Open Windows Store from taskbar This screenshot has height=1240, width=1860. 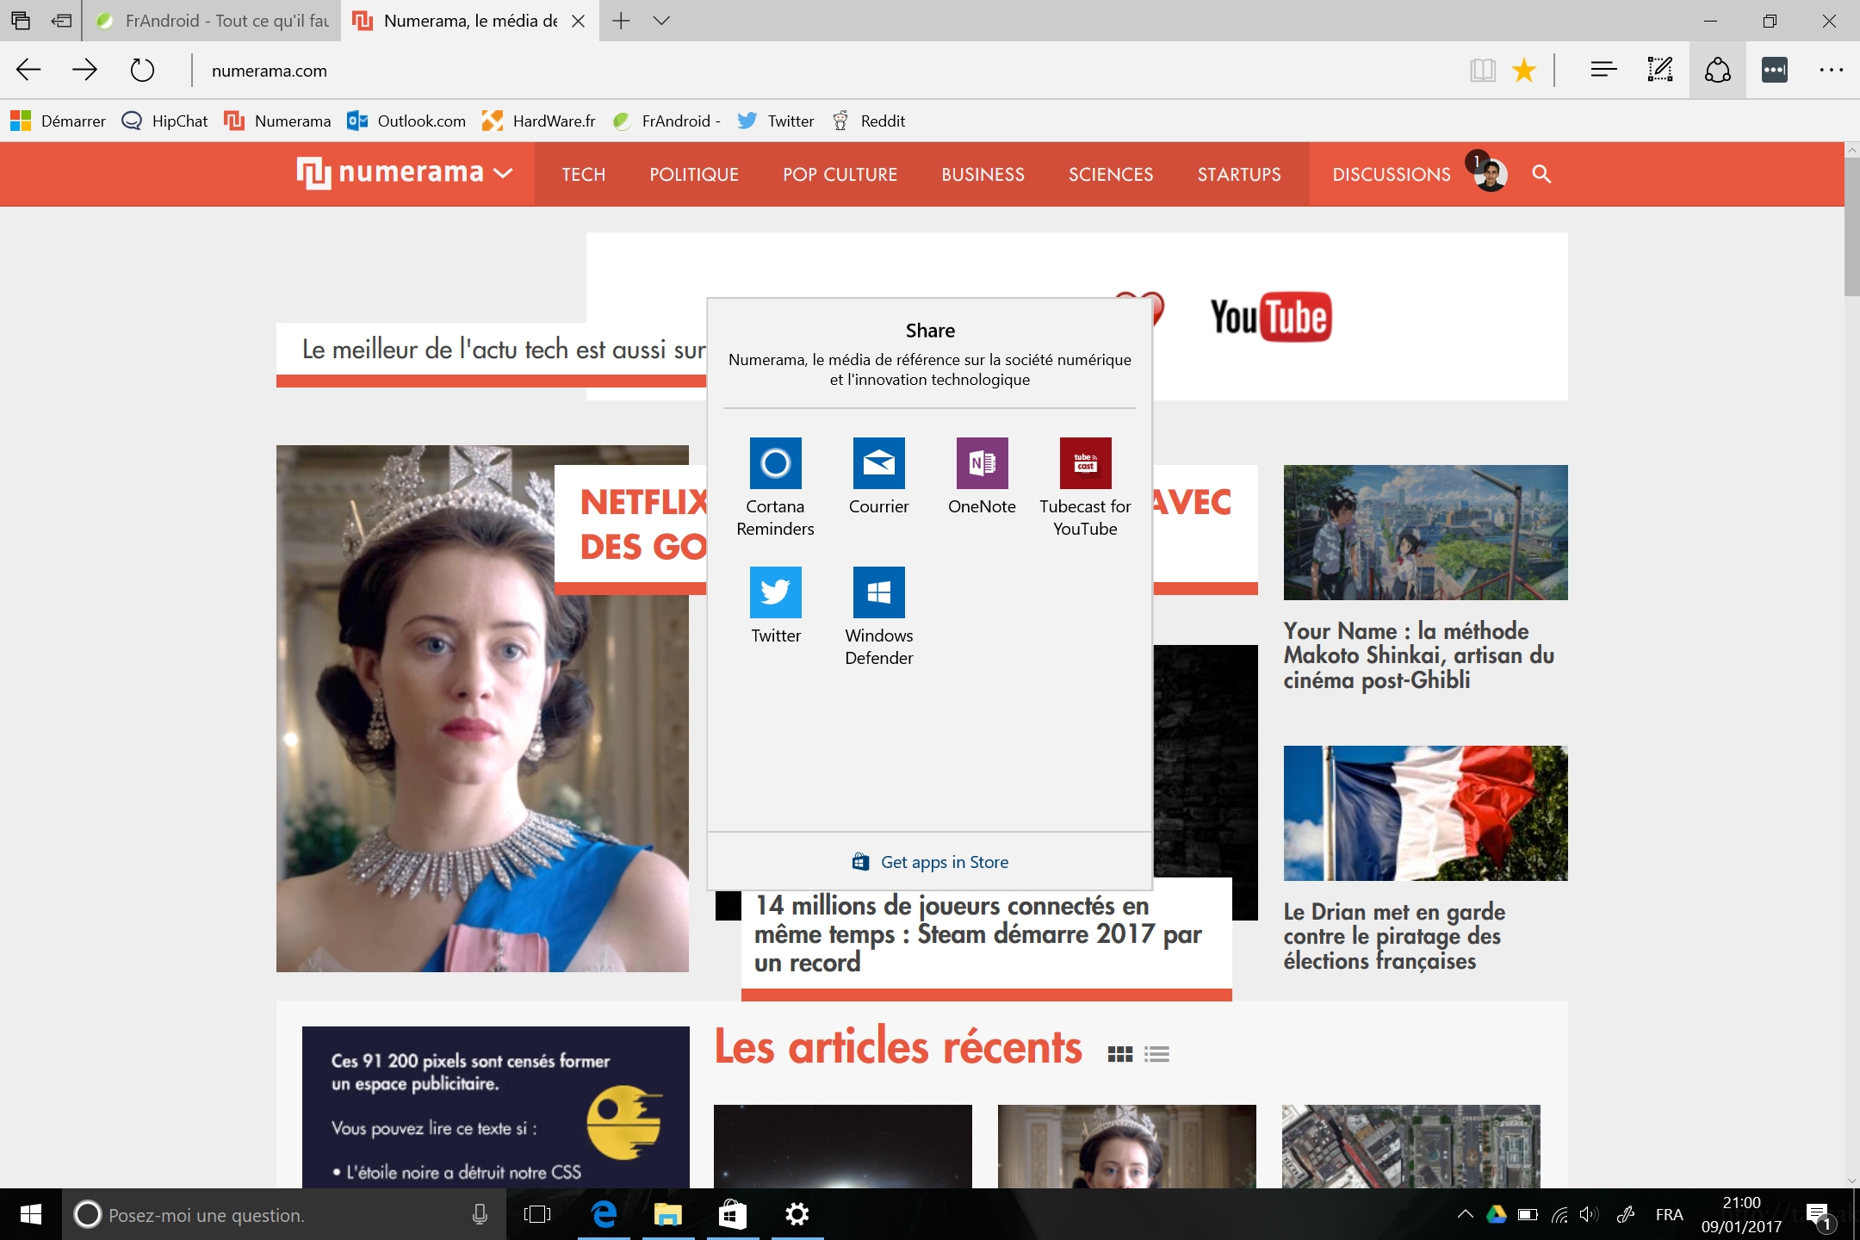[732, 1214]
